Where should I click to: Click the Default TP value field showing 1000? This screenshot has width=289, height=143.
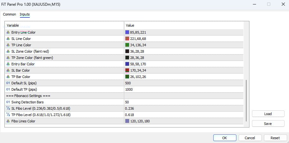(x=184, y=89)
